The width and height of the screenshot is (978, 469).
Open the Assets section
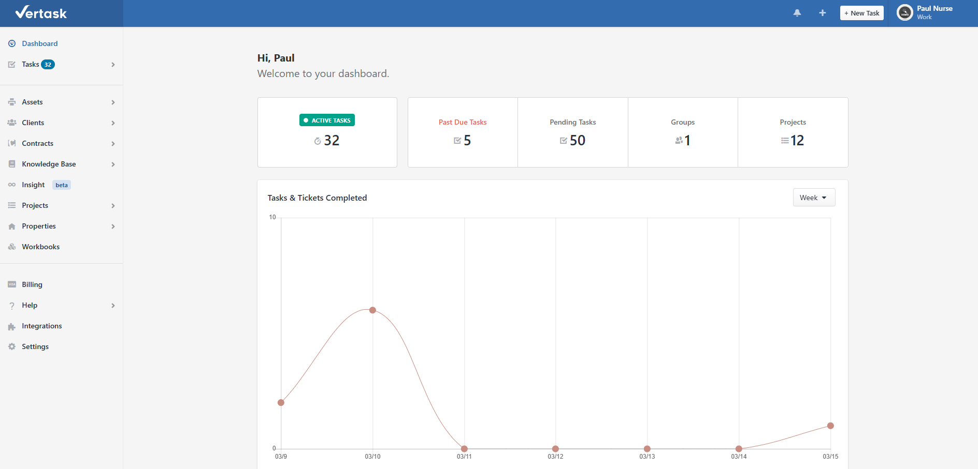click(x=32, y=102)
